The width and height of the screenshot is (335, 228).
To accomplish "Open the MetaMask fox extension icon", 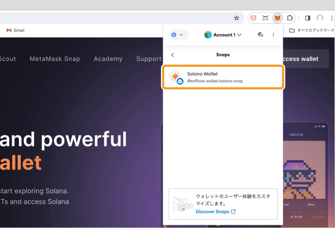I will pos(277,18).
